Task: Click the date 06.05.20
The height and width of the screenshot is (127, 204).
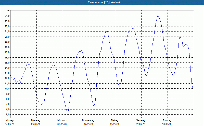Action: click(x=62, y=124)
